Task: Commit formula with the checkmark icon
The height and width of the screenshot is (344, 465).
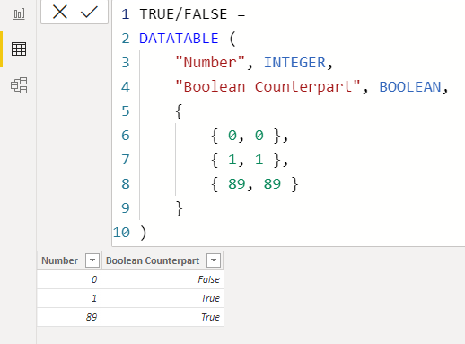Action: [x=89, y=13]
